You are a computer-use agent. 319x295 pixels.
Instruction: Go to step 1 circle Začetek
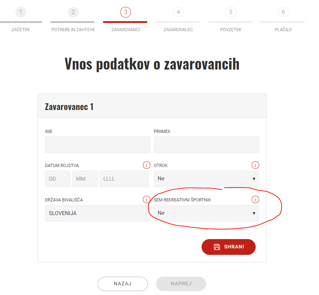coord(21,12)
